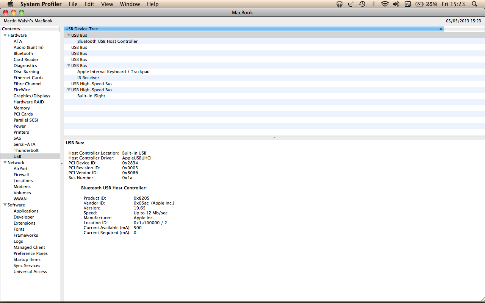Select Bluetooth in Hardware list
The height and width of the screenshot is (303, 485).
23,53
